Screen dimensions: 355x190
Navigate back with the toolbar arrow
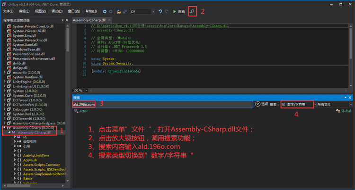click(x=105, y=11)
